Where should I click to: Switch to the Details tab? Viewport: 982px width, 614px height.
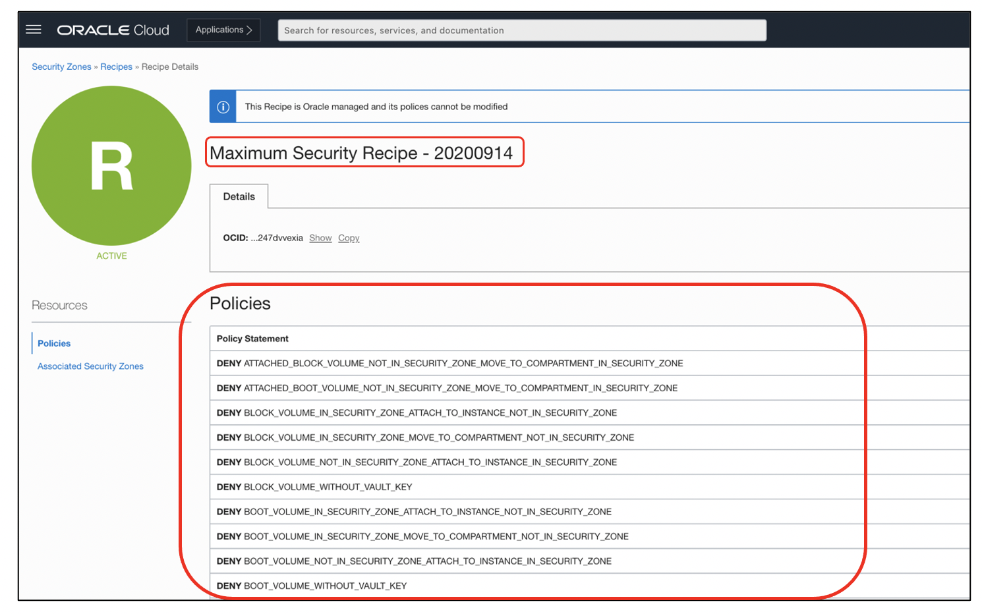coord(239,196)
